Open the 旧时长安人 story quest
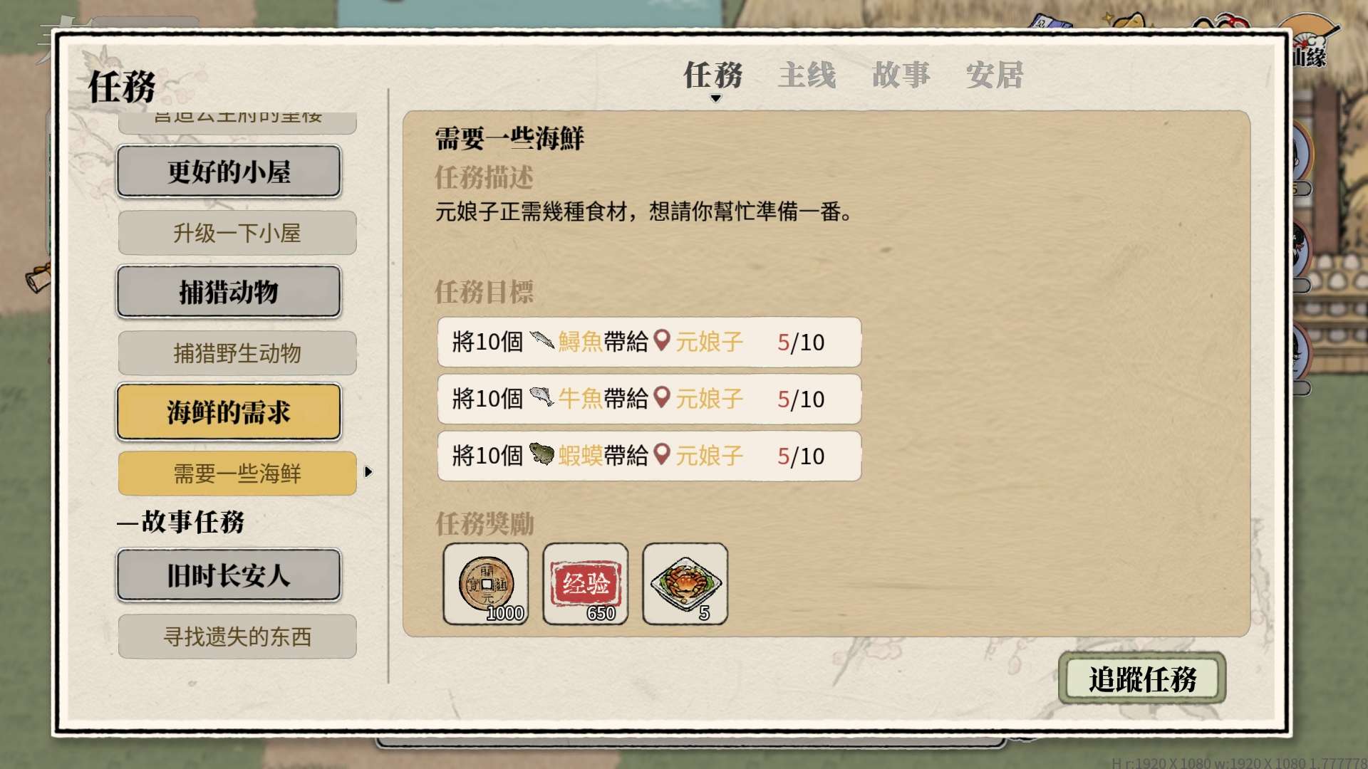 click(x=229, y=575)
